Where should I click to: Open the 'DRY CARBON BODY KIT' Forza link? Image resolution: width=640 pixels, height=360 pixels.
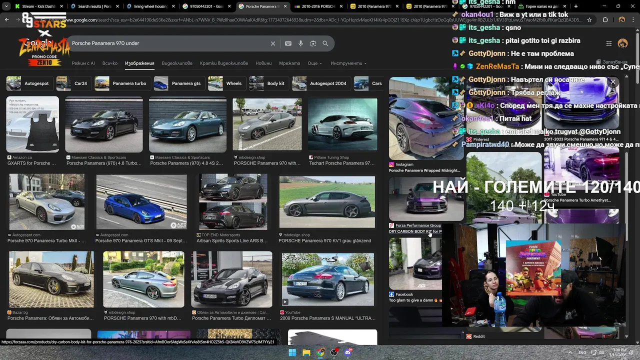pos(415,231)
